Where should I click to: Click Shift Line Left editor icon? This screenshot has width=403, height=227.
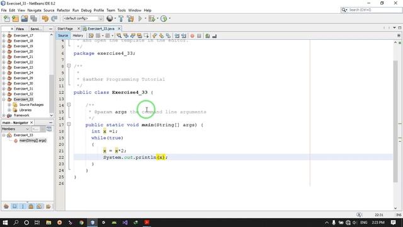[177, 36]
